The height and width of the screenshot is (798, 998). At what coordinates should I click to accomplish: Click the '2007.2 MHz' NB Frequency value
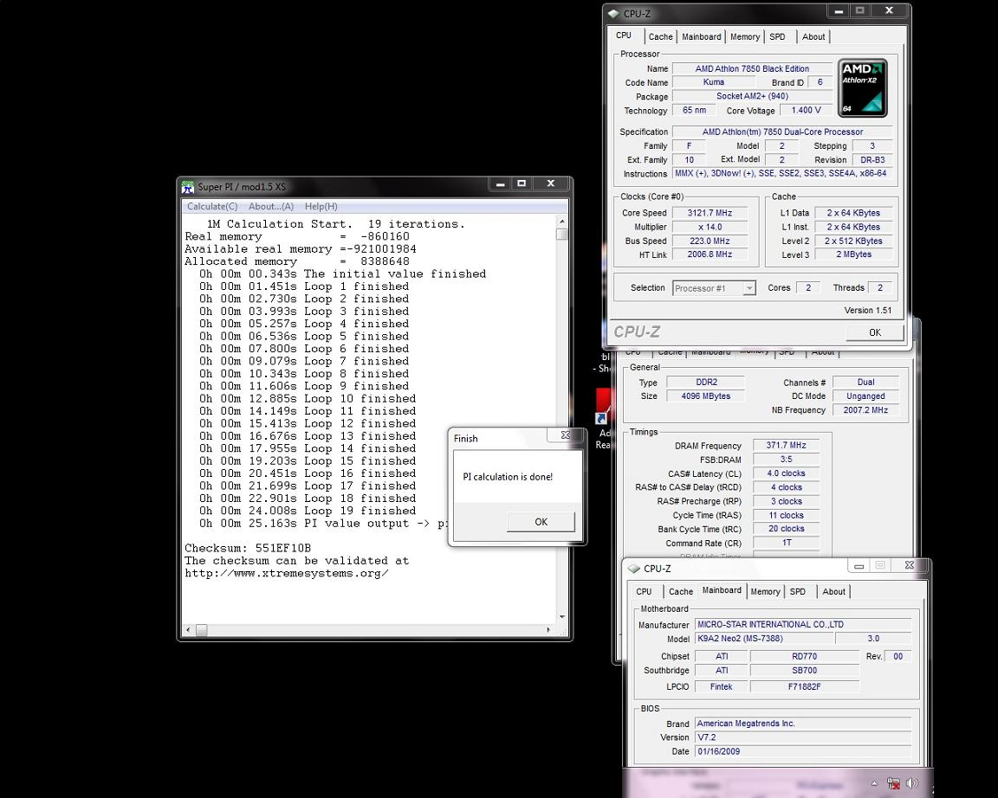[x=865, y=410]
